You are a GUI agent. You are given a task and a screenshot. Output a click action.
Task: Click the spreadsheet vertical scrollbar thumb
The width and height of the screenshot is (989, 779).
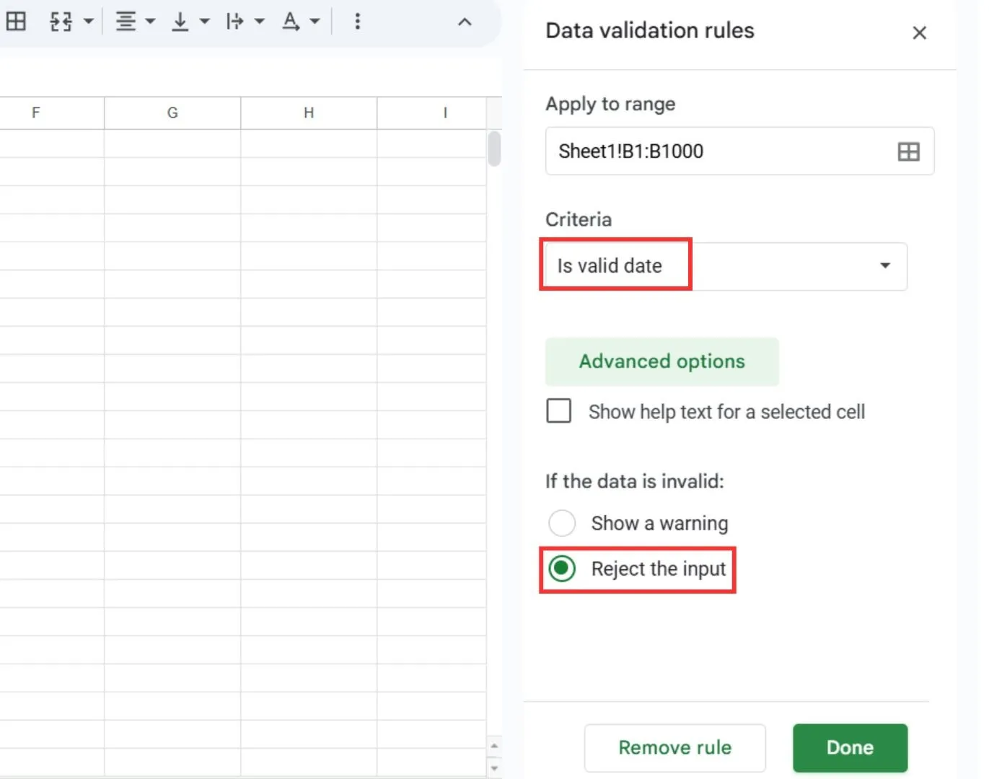494,149
